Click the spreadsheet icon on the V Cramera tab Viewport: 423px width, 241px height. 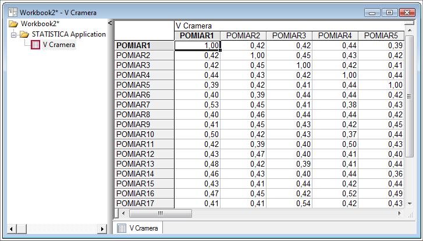[x=122, y=228]
